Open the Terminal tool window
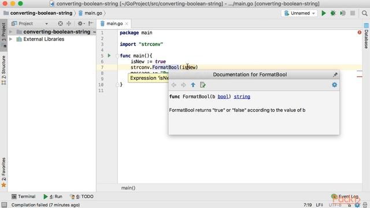The width and height of the screenshot is (370, 208). click(x=23, y=196)
